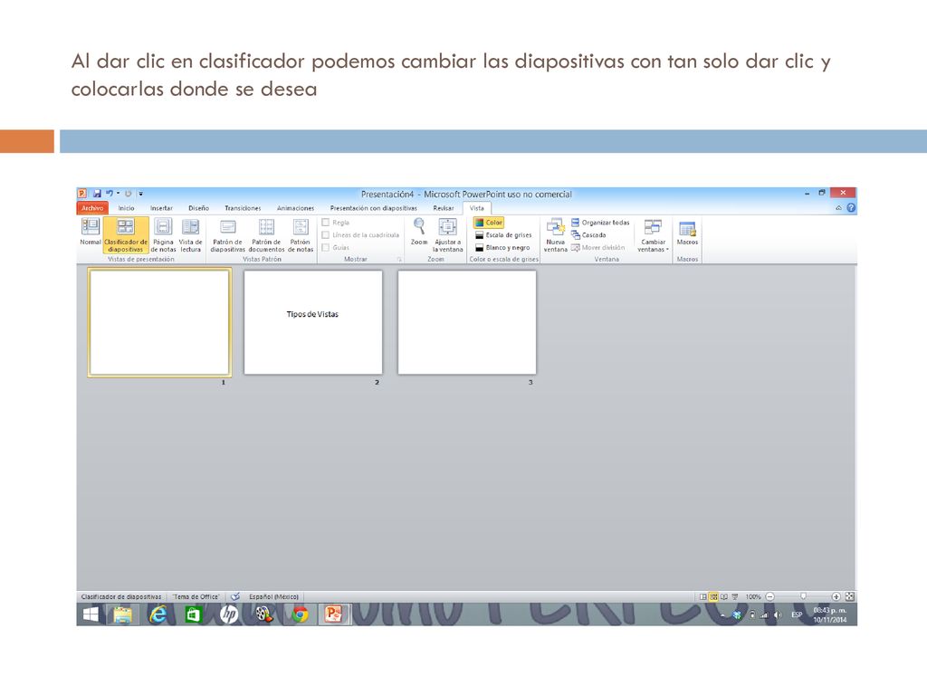Click the 100% zoom level
The width and height of the screenshot is (927, 695).
pyautogui.click(x=752, y=597)
